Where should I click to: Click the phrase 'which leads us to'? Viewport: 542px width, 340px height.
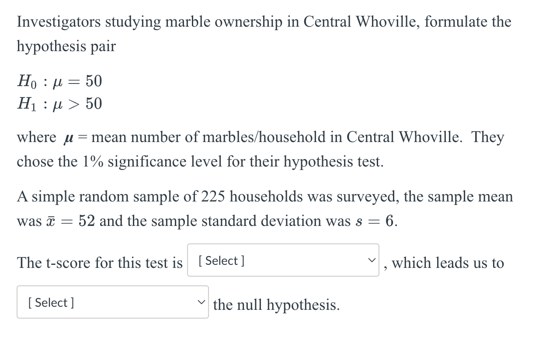(447, 263)
